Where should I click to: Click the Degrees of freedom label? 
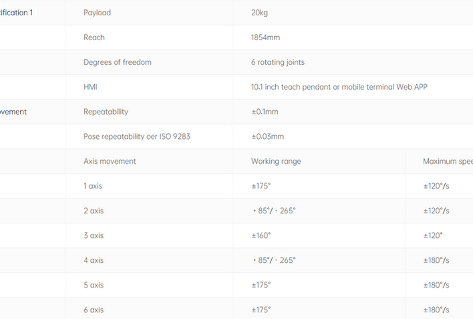(118, 62)
